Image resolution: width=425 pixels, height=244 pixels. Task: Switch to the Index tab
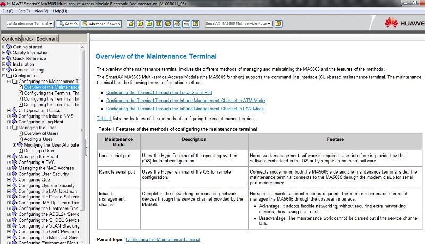[x=28, y=39]
